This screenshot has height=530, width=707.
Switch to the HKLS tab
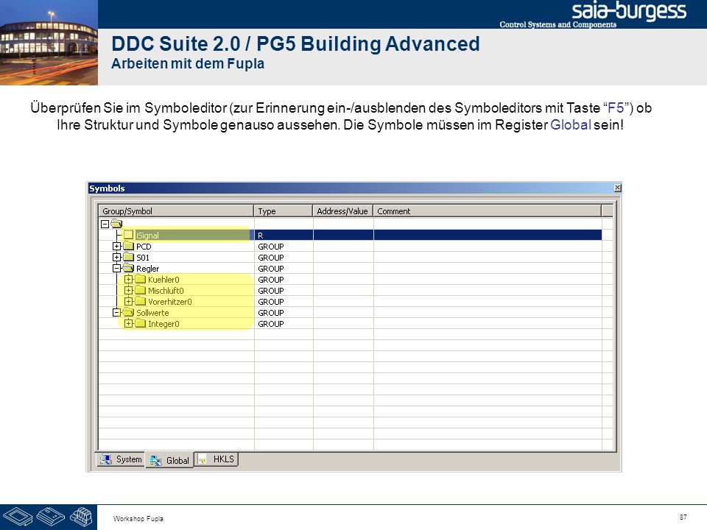point(217,459)
